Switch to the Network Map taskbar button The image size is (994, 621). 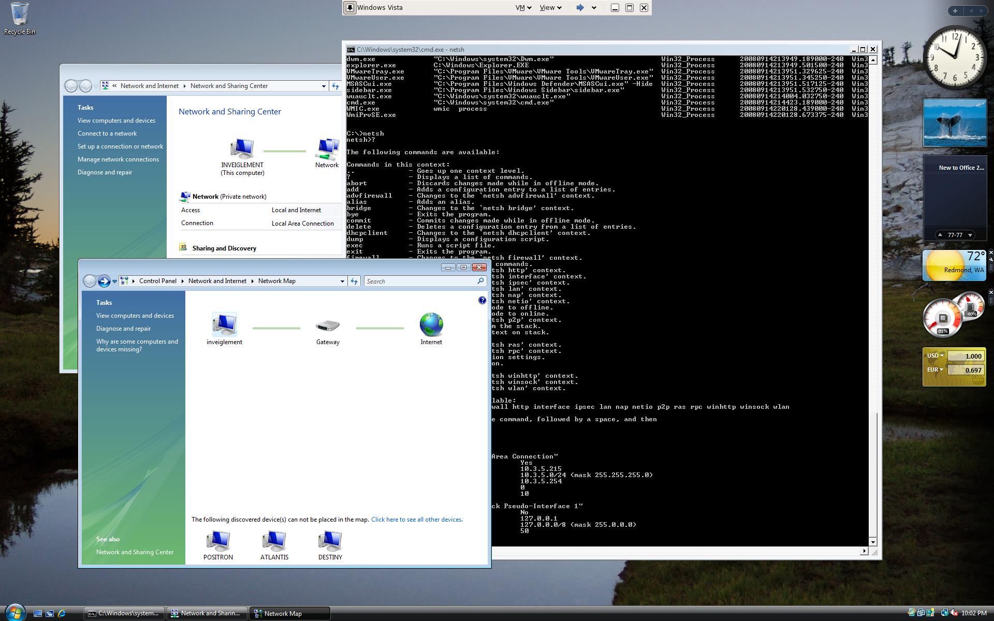(290, 613)
